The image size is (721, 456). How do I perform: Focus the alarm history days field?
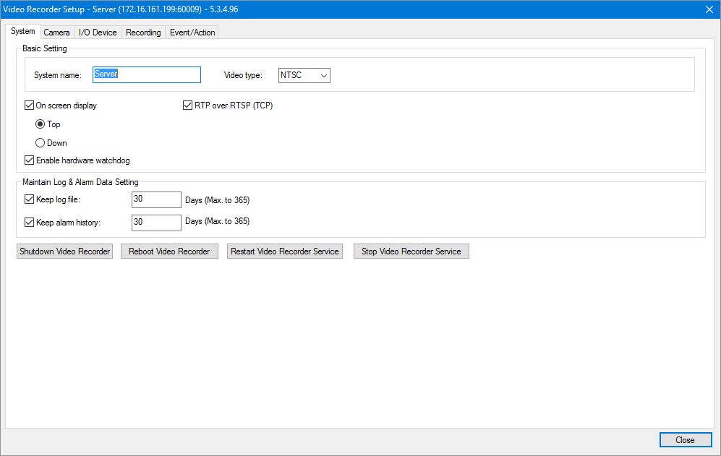point(156,223)
